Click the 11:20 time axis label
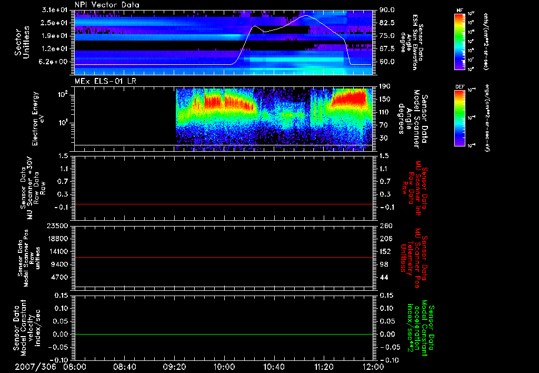This screenshot has height=373, width=539. click(x=323, y=366)
